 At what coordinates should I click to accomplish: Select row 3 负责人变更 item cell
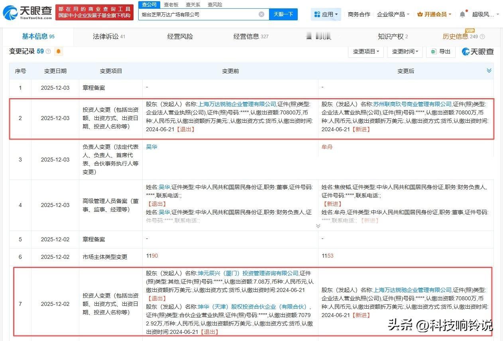(111, 160)
